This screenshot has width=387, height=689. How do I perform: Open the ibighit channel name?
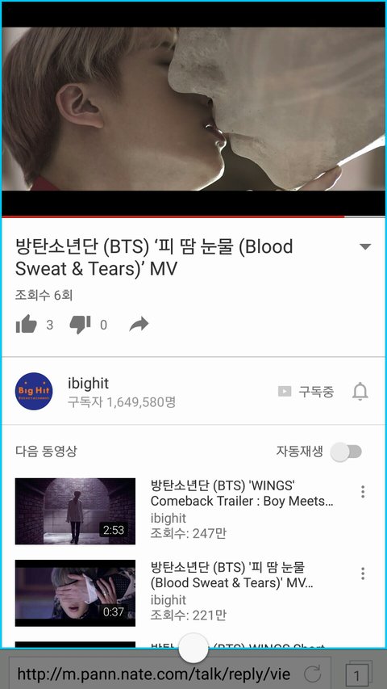88,383
